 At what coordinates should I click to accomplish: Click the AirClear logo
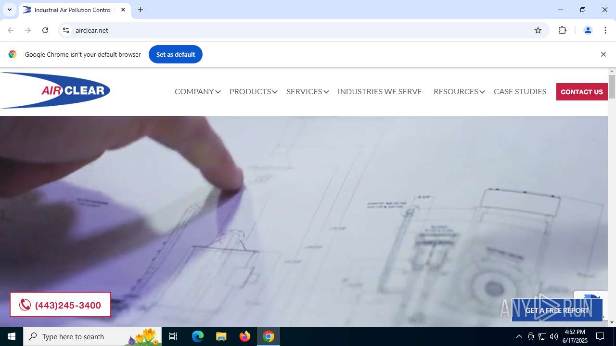pyautogui.click(x=55, y=90)
